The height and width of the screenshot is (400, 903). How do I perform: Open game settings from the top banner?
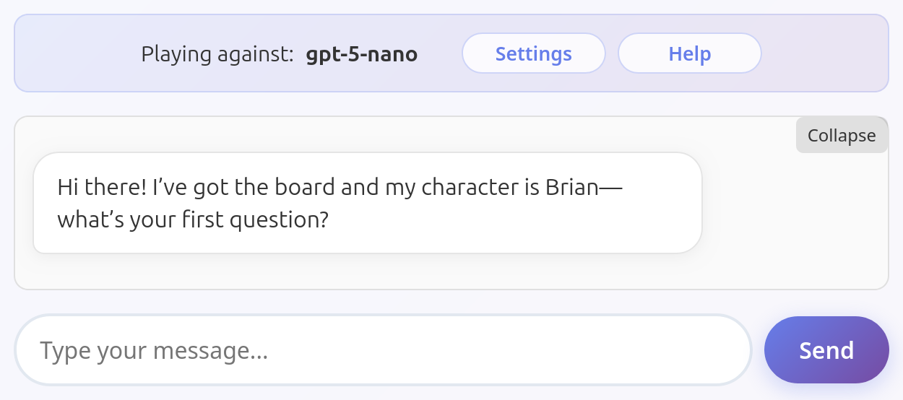[x=533, y=53]
